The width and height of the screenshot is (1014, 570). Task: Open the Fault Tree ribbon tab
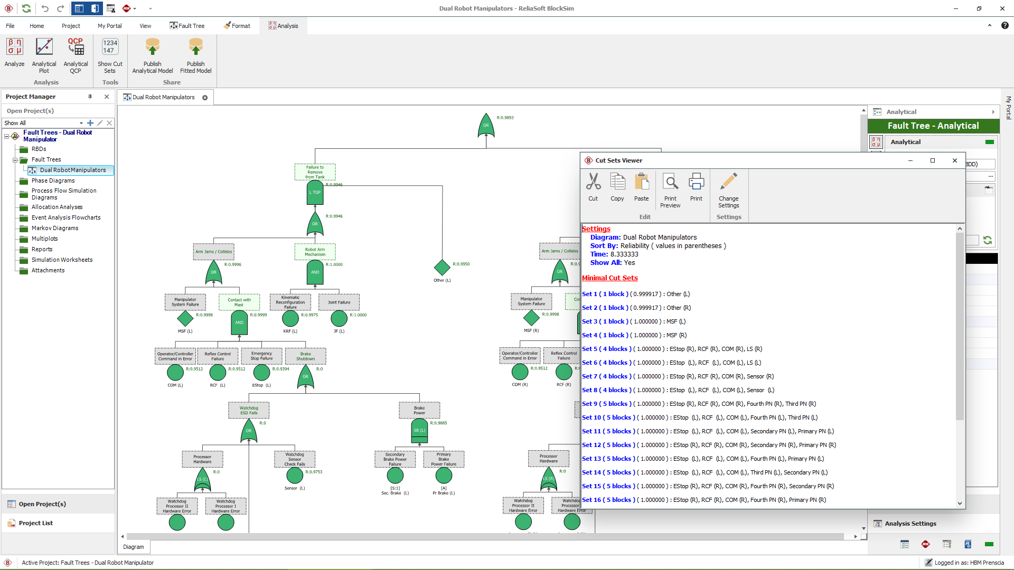pyautogui.click(x=187, y=26)
